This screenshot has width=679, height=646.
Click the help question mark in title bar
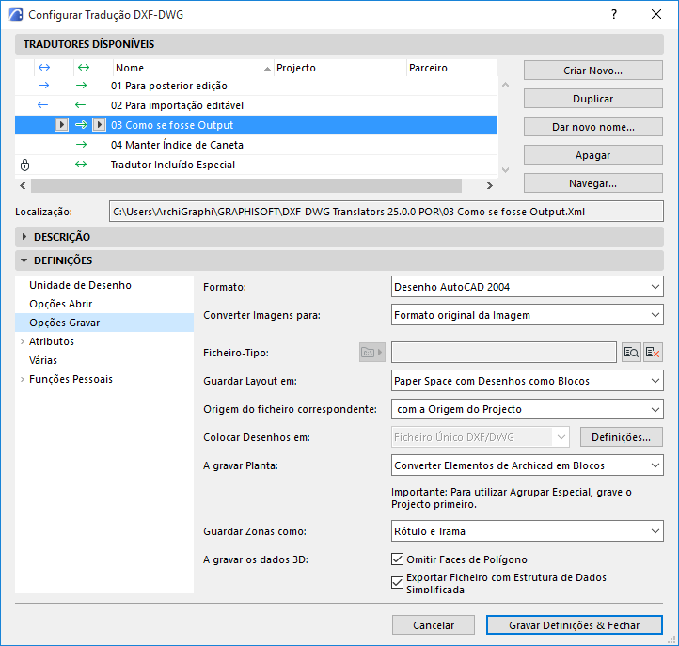[613, 14]
